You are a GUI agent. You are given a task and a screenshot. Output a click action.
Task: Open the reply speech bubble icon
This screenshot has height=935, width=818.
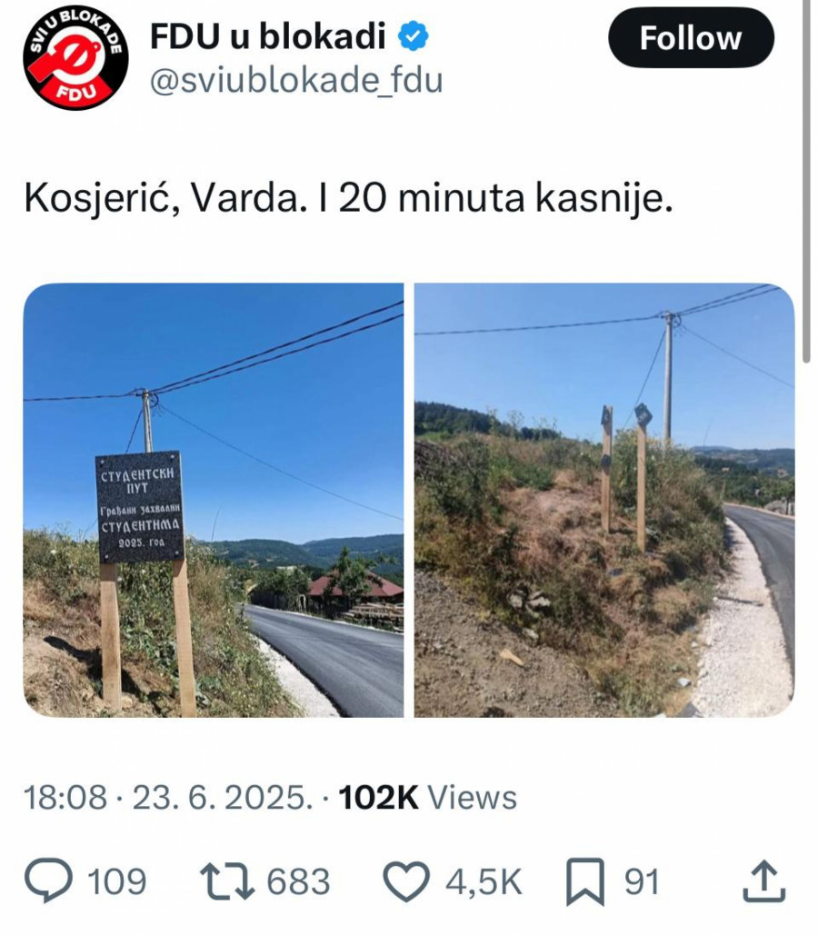[x=48, y=881]
